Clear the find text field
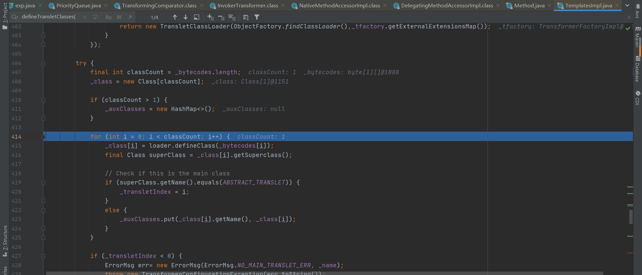The height and width of the screenshot is (275, 642). [85, 17]
